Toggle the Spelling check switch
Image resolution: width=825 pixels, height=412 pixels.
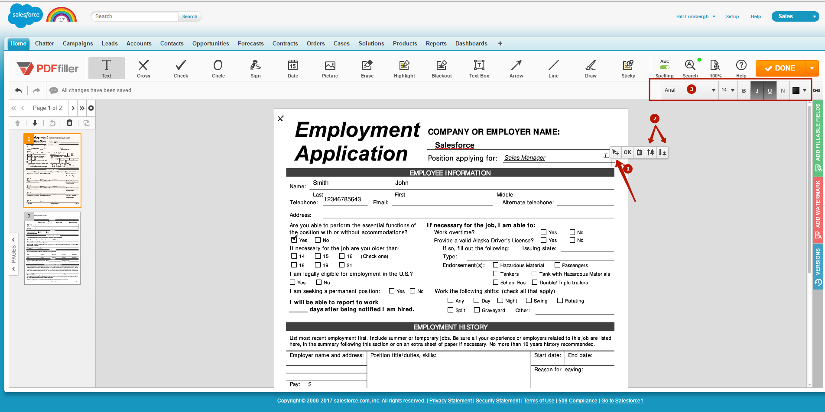(x=665, y=67)
